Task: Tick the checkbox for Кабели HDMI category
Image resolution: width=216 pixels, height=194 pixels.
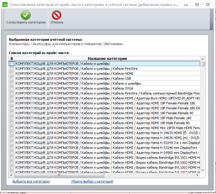Action: click(12, 74)
